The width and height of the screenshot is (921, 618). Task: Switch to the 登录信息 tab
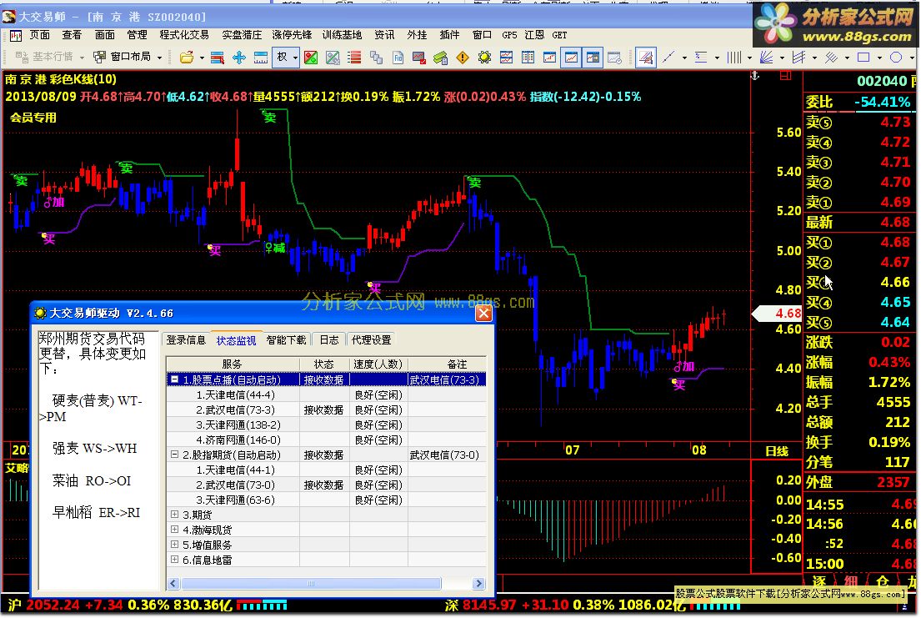[x=186, y=340]
